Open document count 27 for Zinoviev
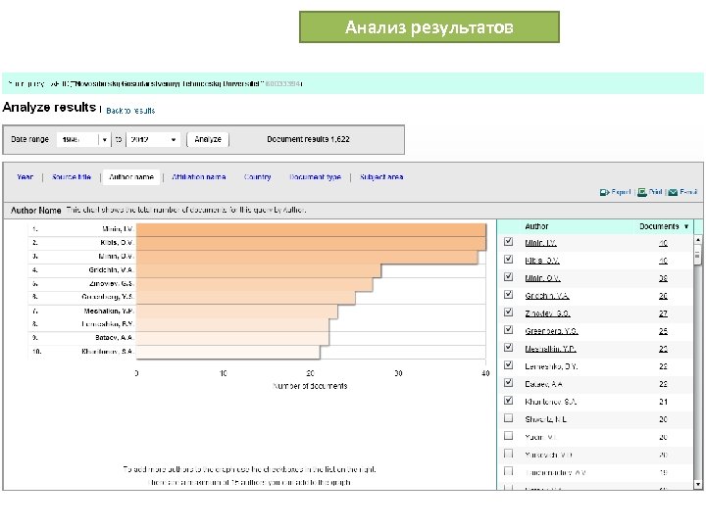The image size is (706, 529). (663, 313)
